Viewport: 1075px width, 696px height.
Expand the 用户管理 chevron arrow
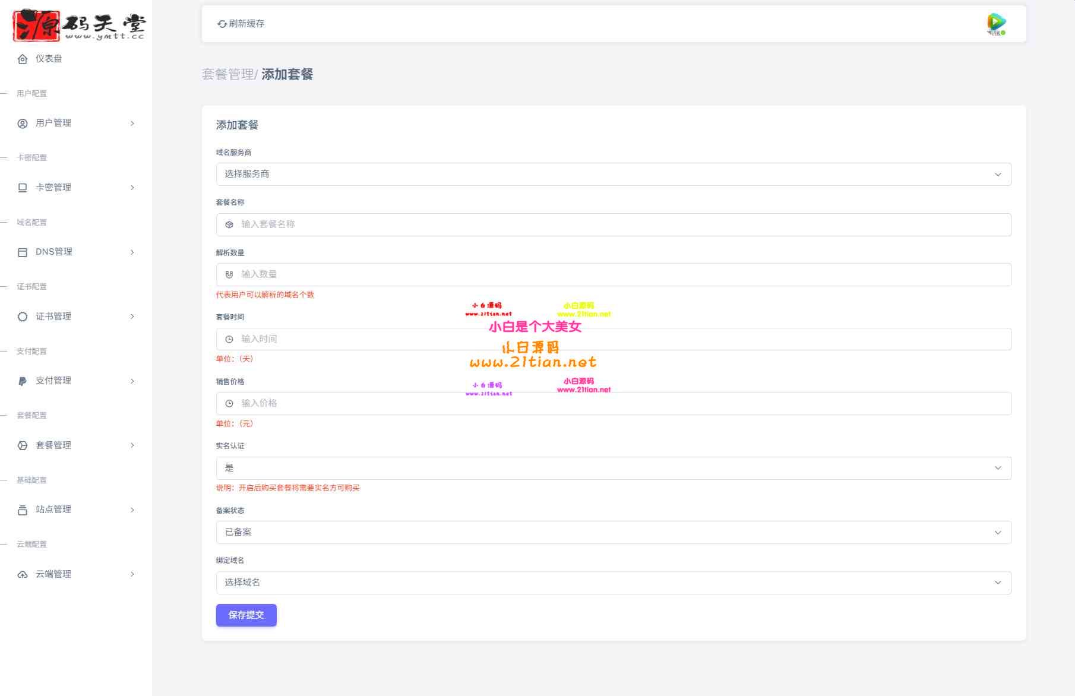coord(132,124)
